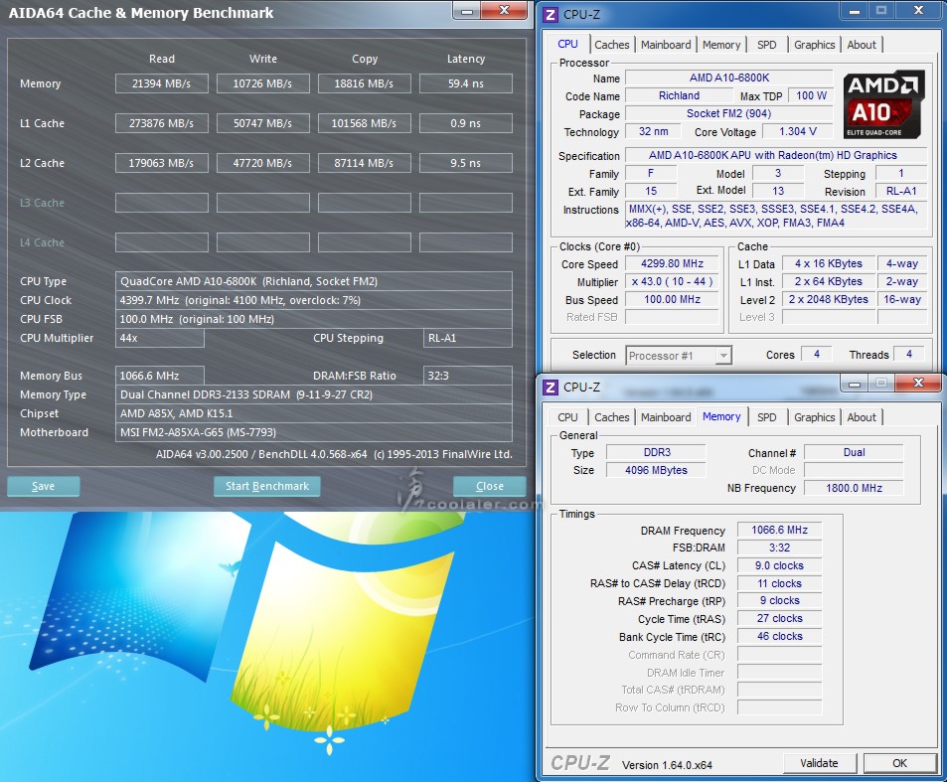Click the Specification field in CPU-Z
This screenshot has height=782, width=947.
(775, 156)
